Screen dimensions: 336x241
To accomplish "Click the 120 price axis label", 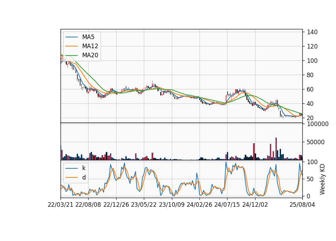I will [x=312, y=46].
